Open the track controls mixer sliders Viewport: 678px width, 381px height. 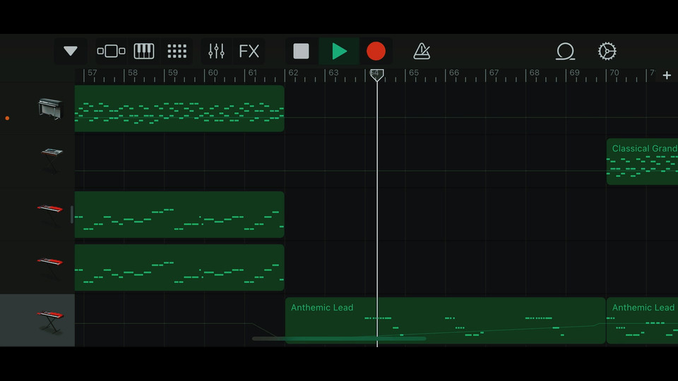click(216, 51)
